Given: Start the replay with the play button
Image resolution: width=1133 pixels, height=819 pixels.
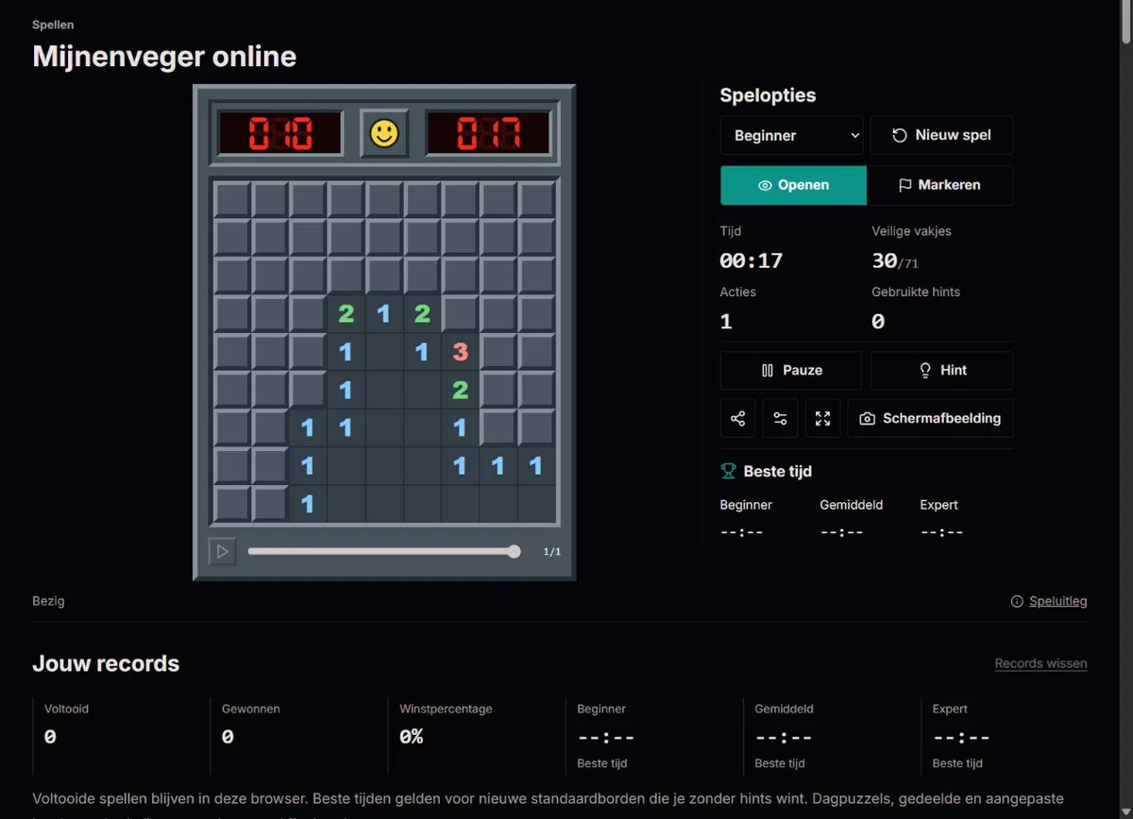Looking at the screenshot, I should coord(222,552).
